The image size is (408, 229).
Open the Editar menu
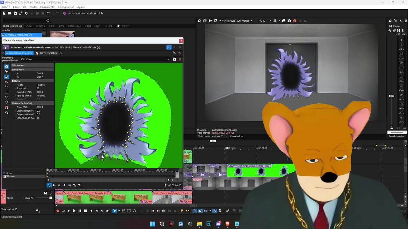[x=16, y=7]
